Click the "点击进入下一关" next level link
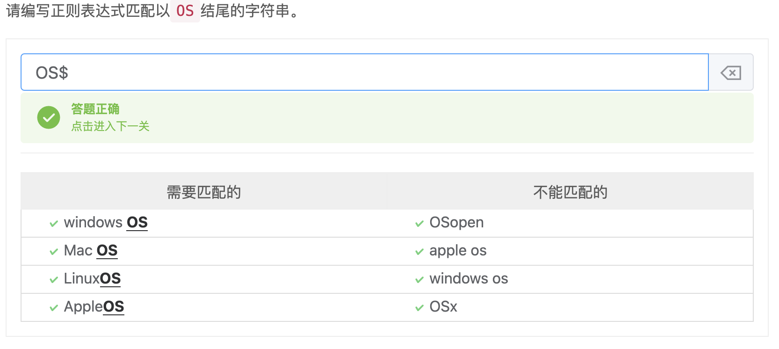 tap(110, 126)
